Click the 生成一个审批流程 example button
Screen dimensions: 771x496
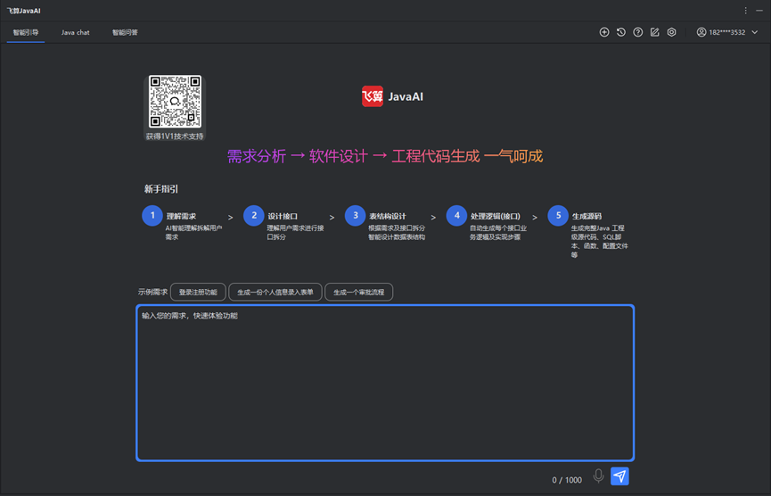(358, 292)
